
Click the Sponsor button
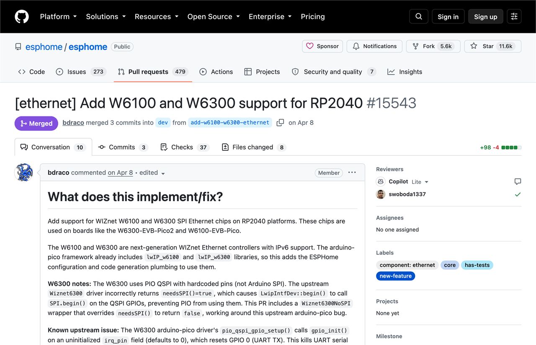(322, 46)
